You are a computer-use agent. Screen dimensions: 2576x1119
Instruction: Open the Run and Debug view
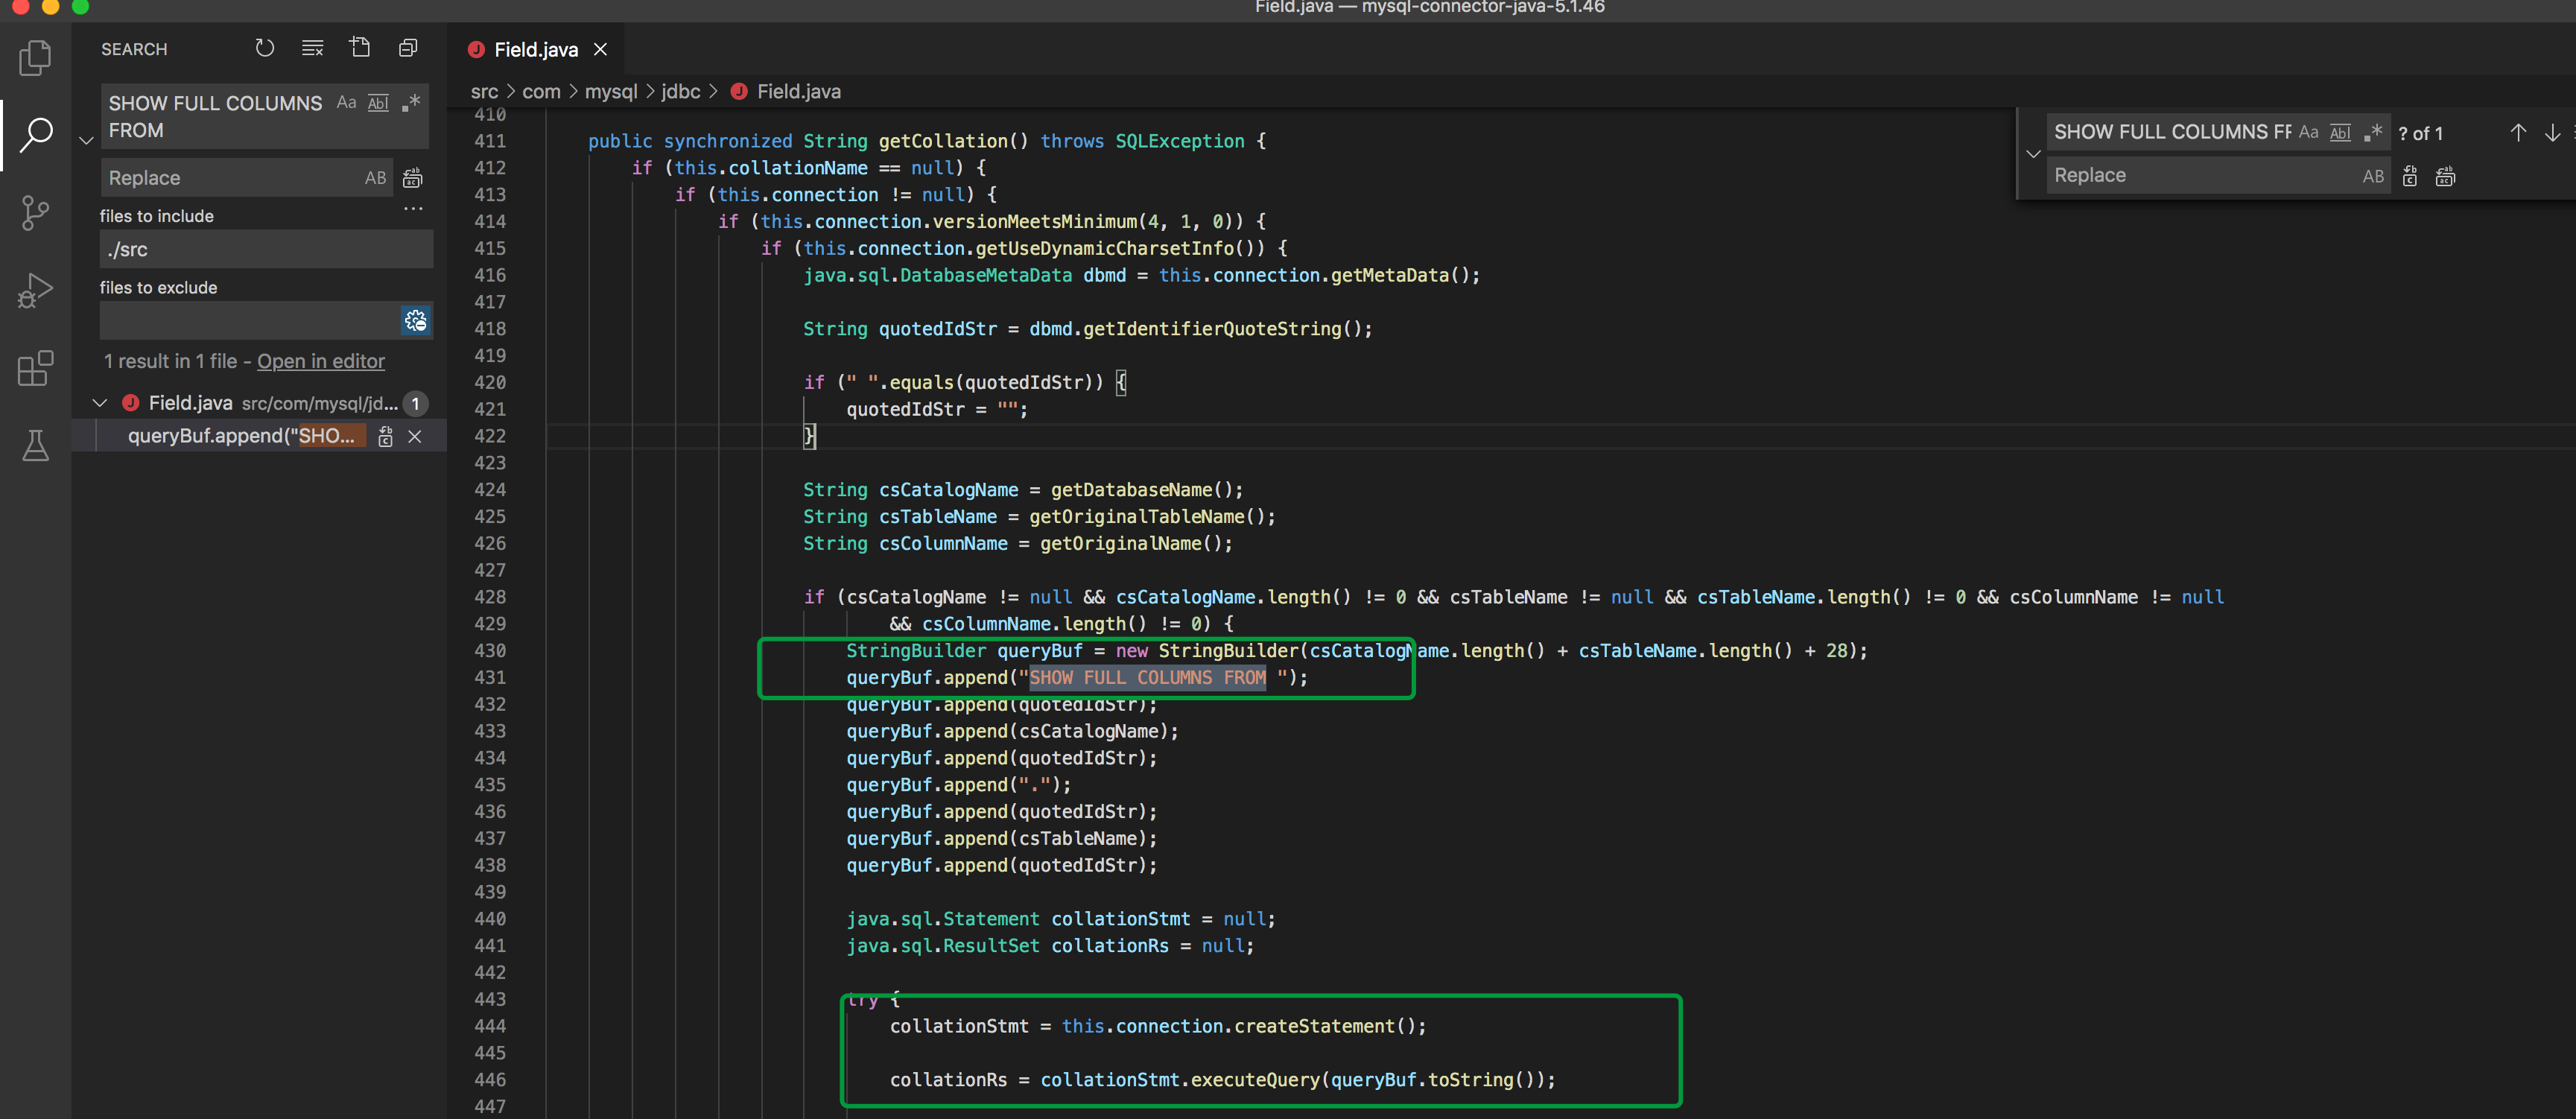tap(35, 290)
